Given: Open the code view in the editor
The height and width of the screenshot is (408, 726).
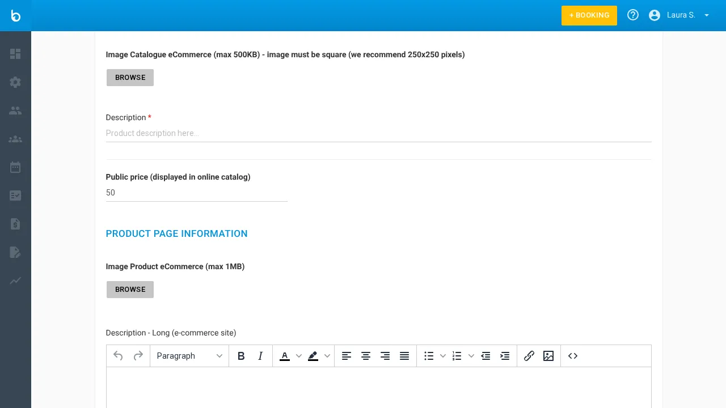Looking at the screenshot, I should click(x=573, y=356).
